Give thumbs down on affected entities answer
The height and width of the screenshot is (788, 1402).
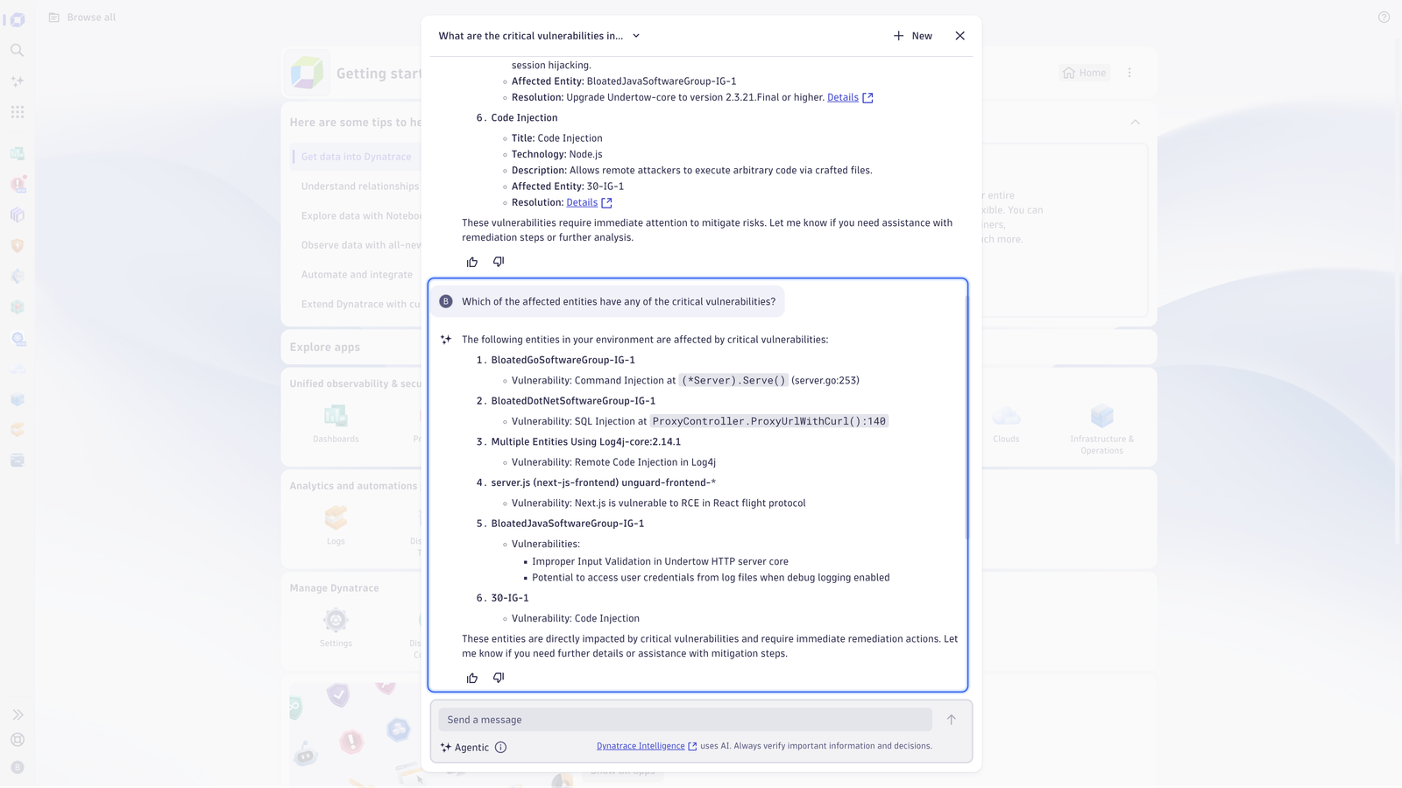[x=499, y=678]
